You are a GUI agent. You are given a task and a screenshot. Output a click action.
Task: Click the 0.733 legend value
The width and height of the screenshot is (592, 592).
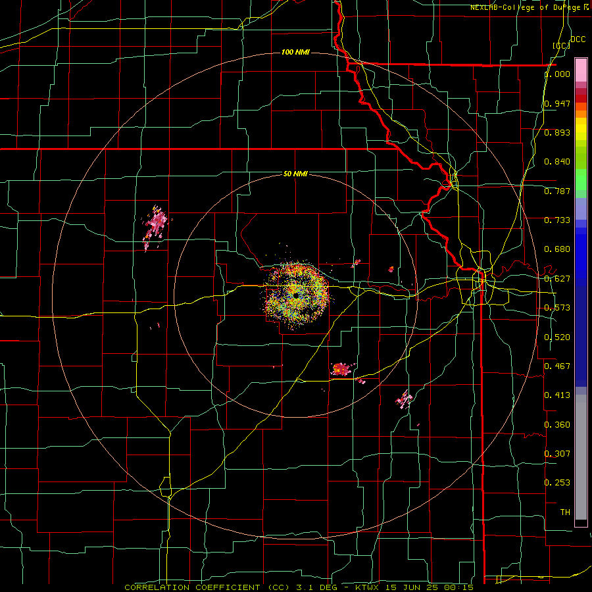click(557, 220)
